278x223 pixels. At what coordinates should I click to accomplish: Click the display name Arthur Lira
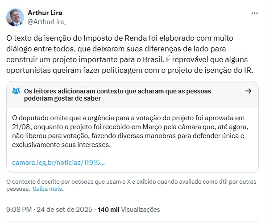(x=45, y=13)
